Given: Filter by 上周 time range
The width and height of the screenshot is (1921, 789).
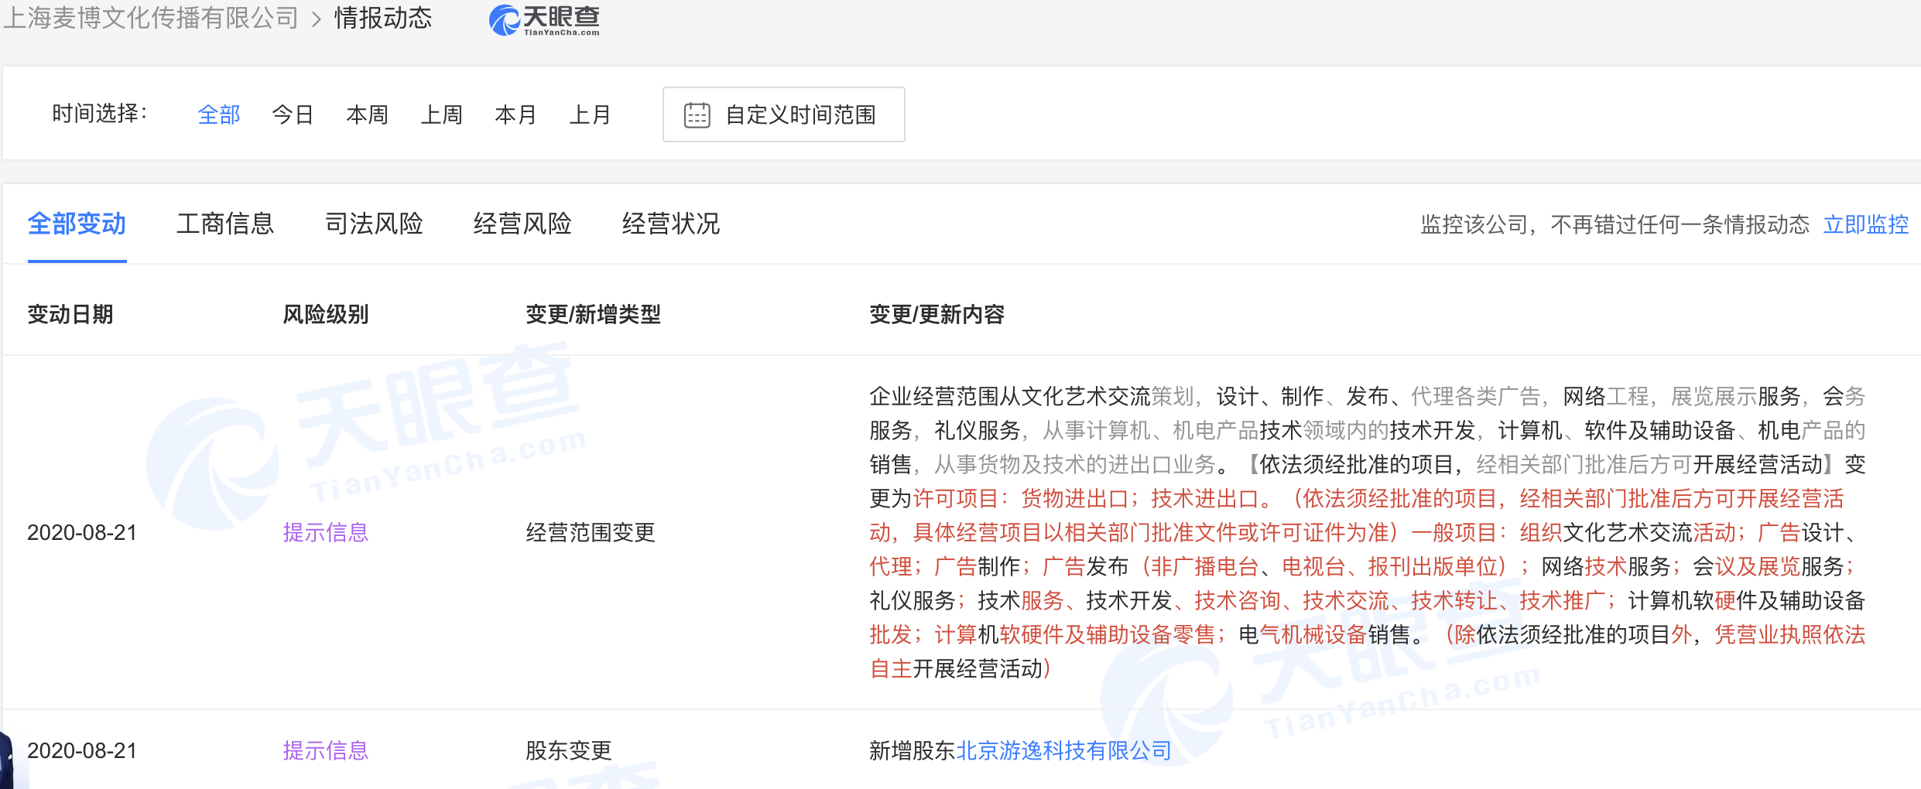Looking at the screenshot, I should tap(441, 114).
